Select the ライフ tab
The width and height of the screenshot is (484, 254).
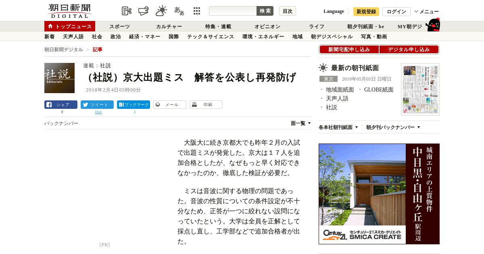pos(317,27)
